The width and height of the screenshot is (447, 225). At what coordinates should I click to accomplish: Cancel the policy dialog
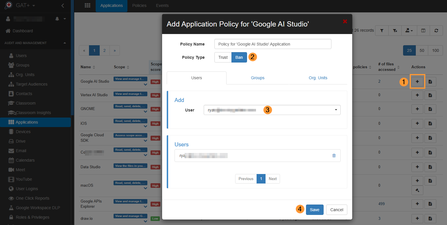click(337, 210)
